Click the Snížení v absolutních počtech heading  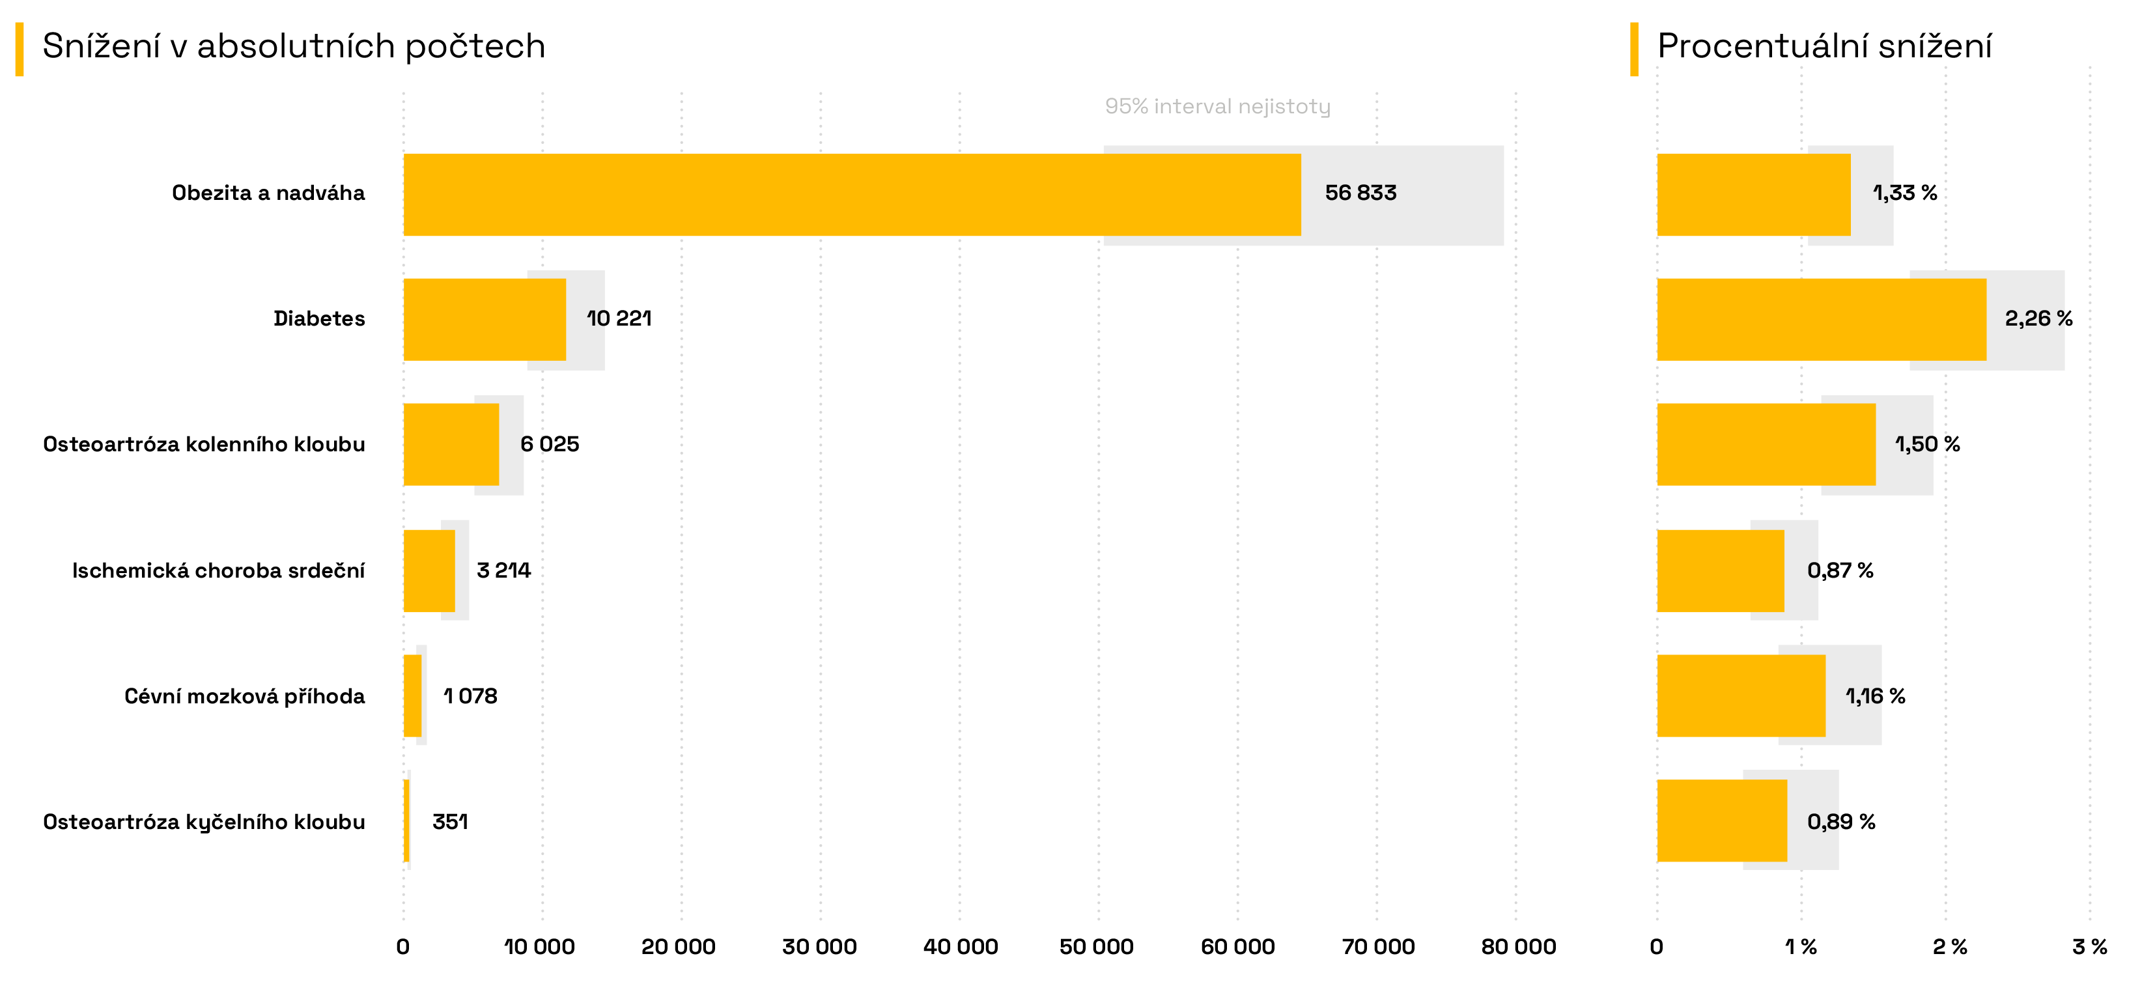click(x=294, y=47)
